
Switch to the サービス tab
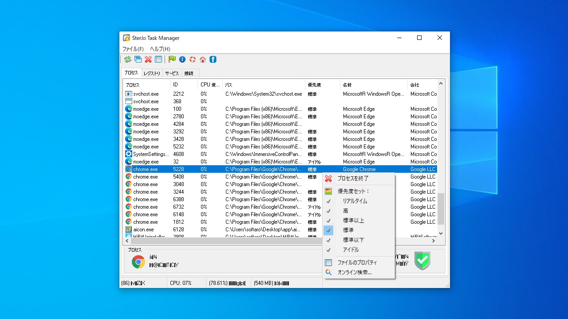coord(172,74)
